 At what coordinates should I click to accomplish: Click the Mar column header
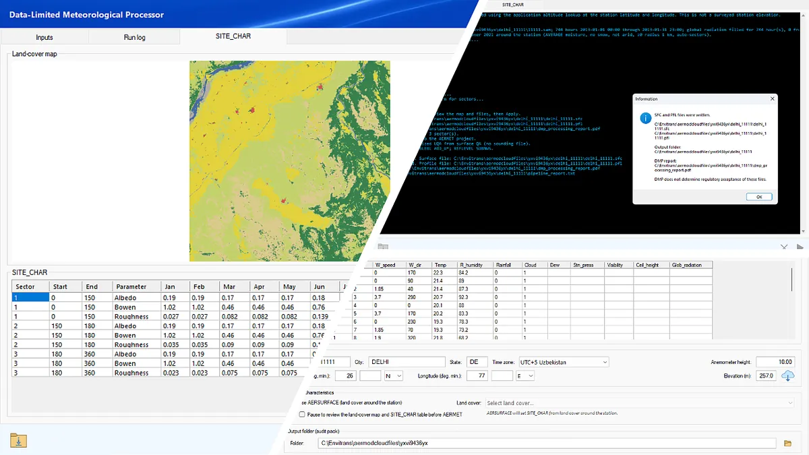tap(235, 286)
